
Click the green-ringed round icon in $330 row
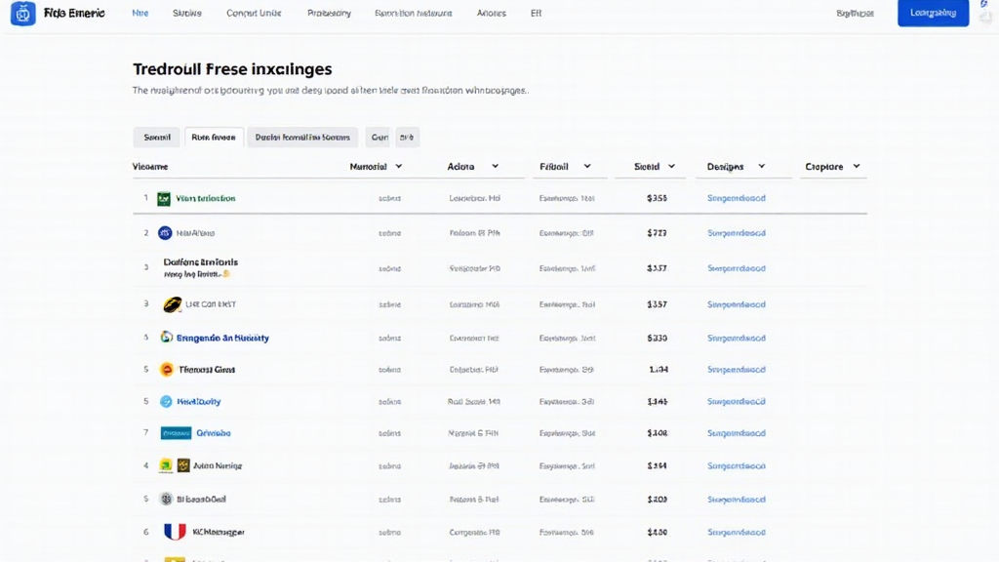(166, 338)
